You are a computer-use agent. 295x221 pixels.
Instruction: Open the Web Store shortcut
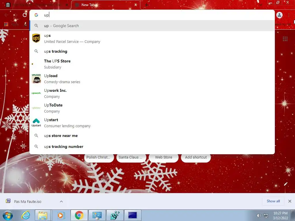coord(164,157)
